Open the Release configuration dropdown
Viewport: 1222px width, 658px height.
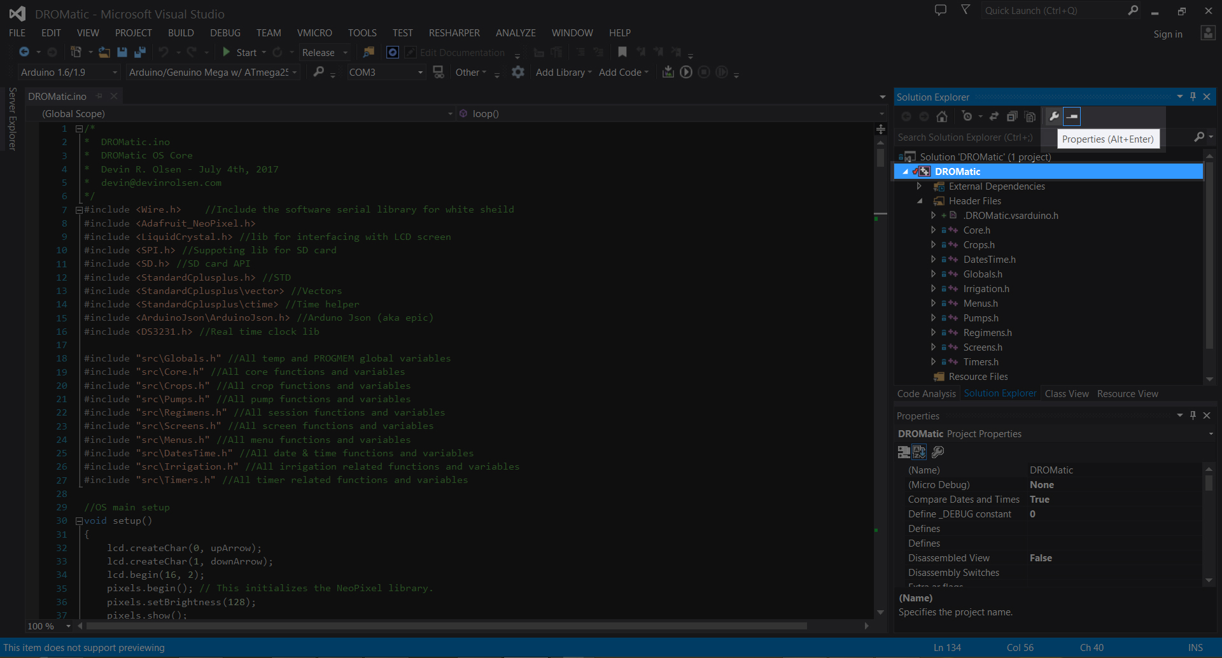(325, 53)
